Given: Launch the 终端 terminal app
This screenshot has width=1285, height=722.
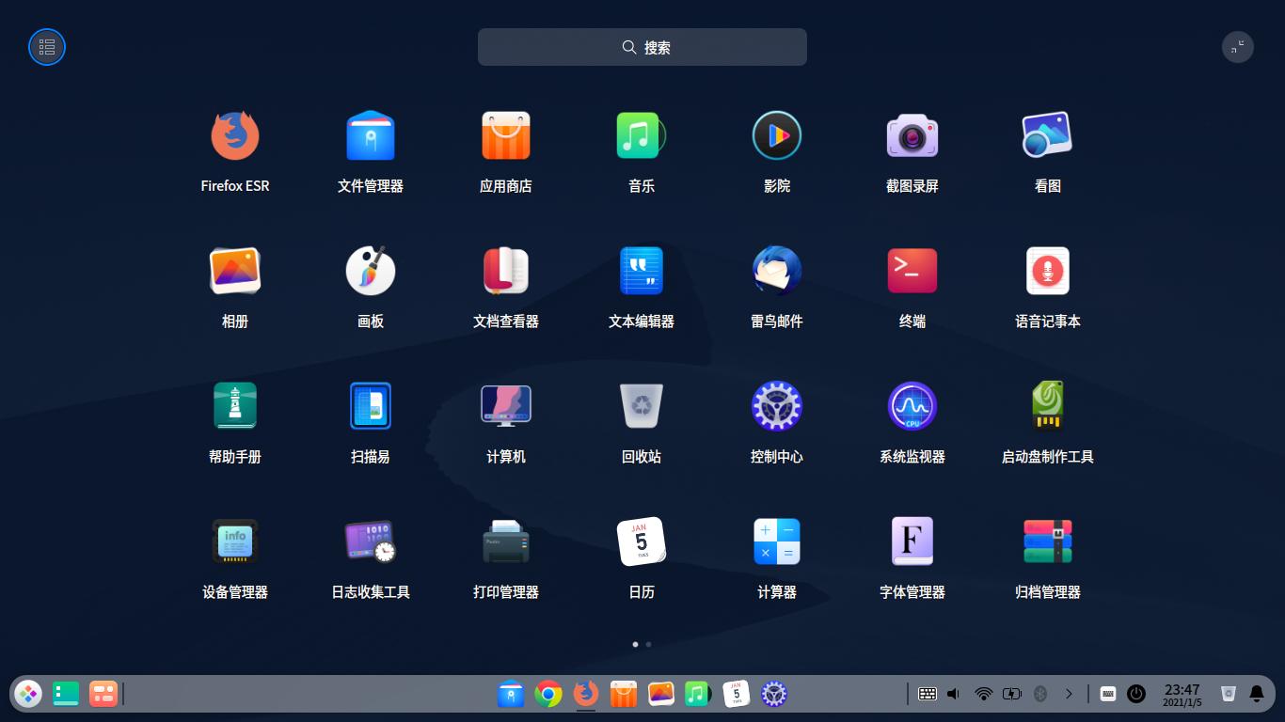Looking at the screenshot, I should [912, 272].
